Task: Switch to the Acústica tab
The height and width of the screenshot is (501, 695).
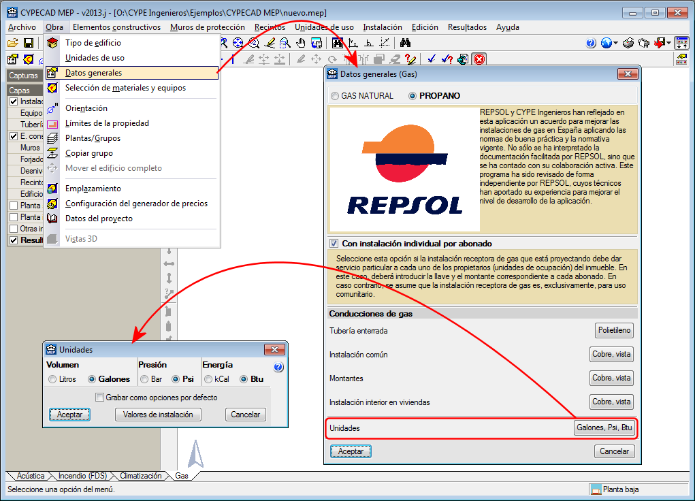Action: (x=30, y=476)
